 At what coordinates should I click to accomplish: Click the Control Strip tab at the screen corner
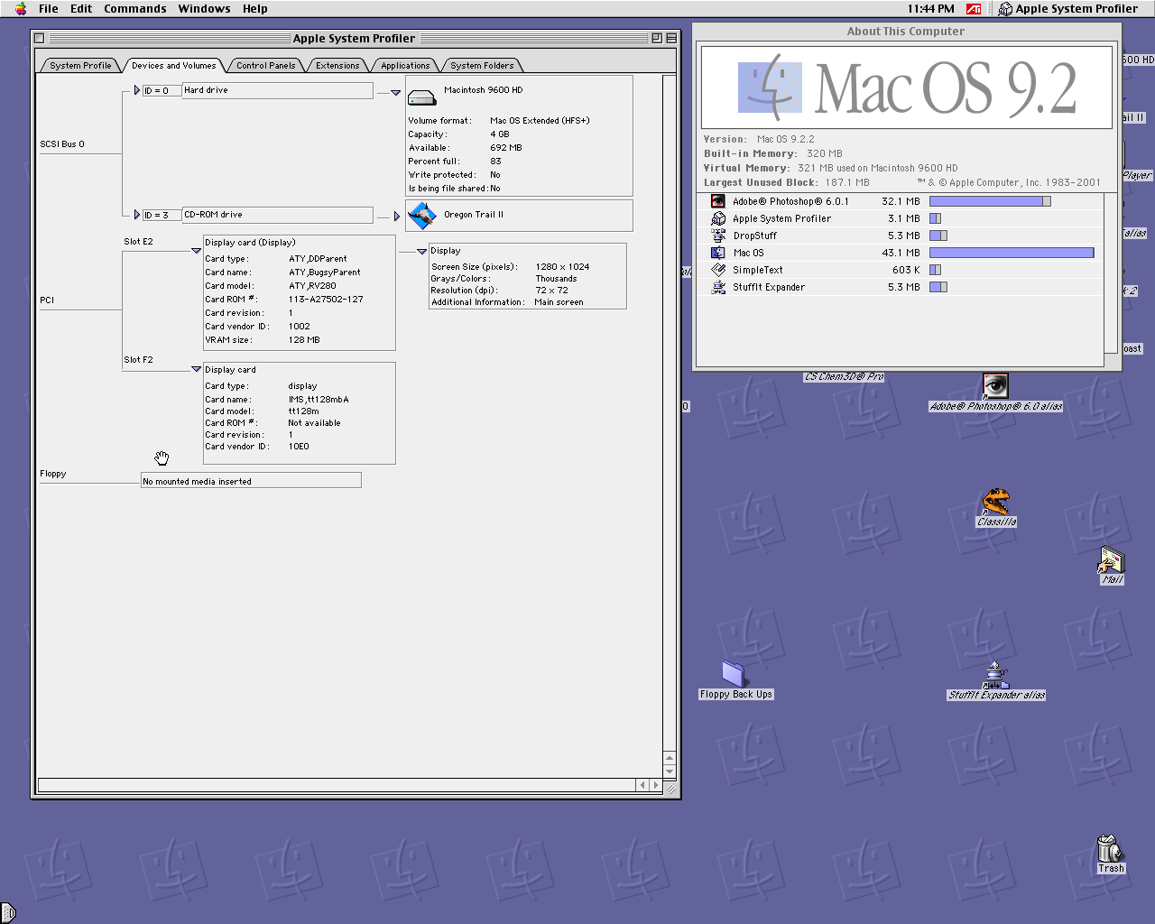(7, 912)
